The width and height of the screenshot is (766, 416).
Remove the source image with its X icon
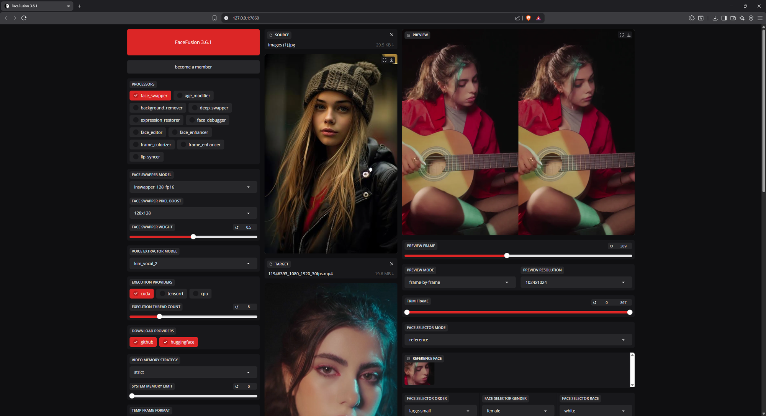click(x=391, y=35)
